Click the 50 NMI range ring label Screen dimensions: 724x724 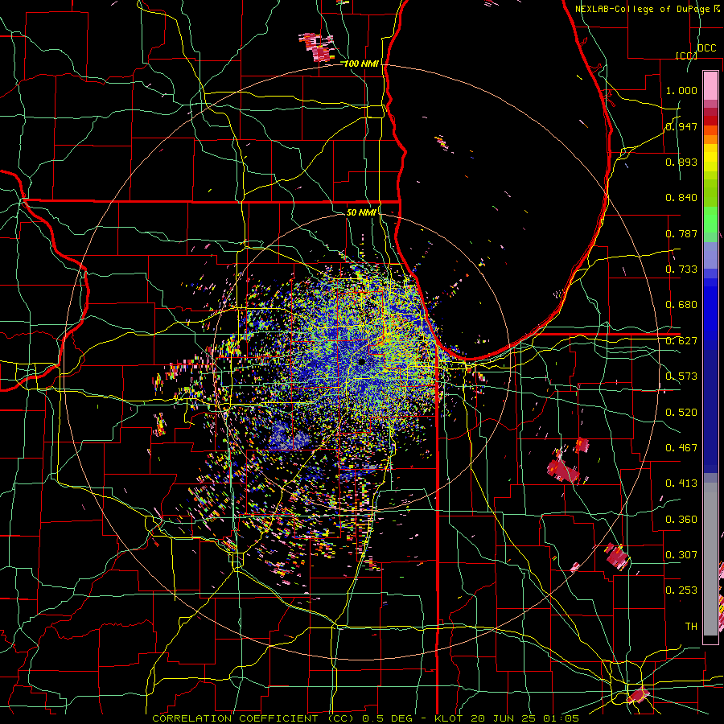(361, 212)
